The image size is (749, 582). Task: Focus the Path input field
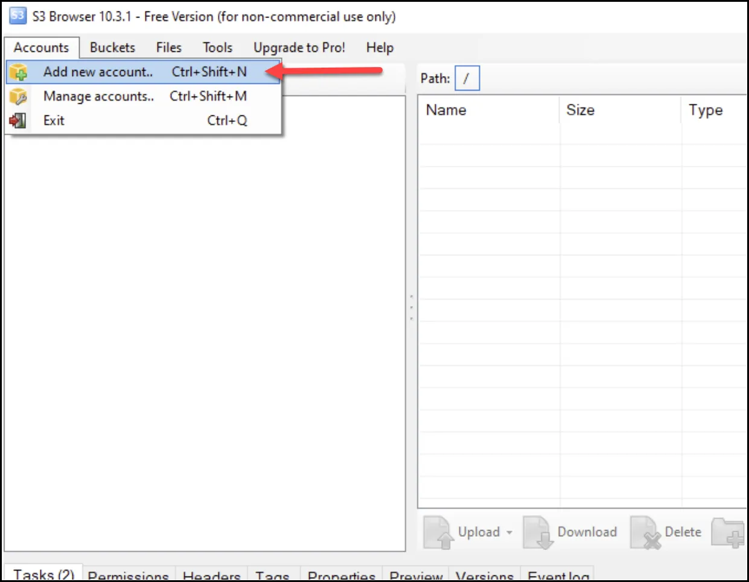point(467,78)
